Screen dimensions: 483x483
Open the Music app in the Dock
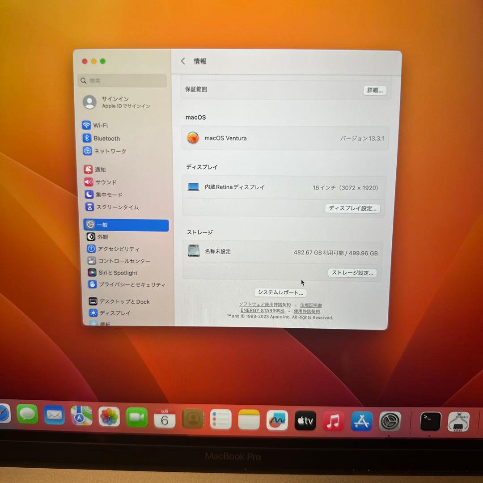(x=333, y=420)
